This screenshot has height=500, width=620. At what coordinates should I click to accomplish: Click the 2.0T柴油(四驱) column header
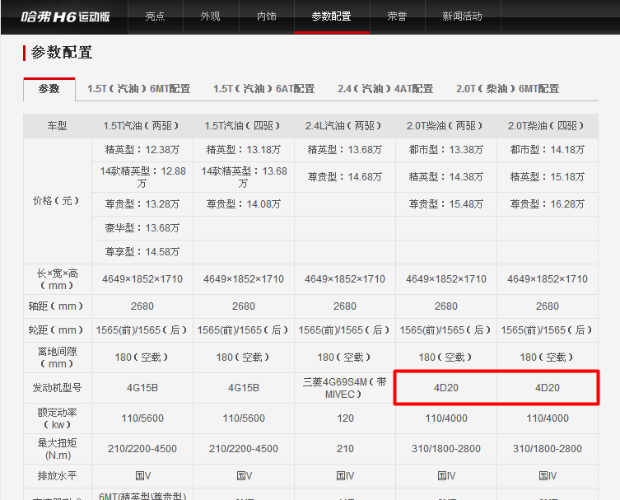[x=547, y=126]
